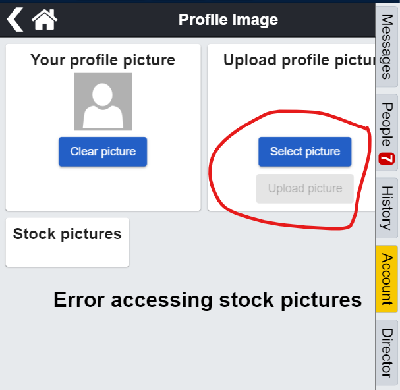Open the Messages side tab
This screenshot has height=390, width=400.
point(387,47)
